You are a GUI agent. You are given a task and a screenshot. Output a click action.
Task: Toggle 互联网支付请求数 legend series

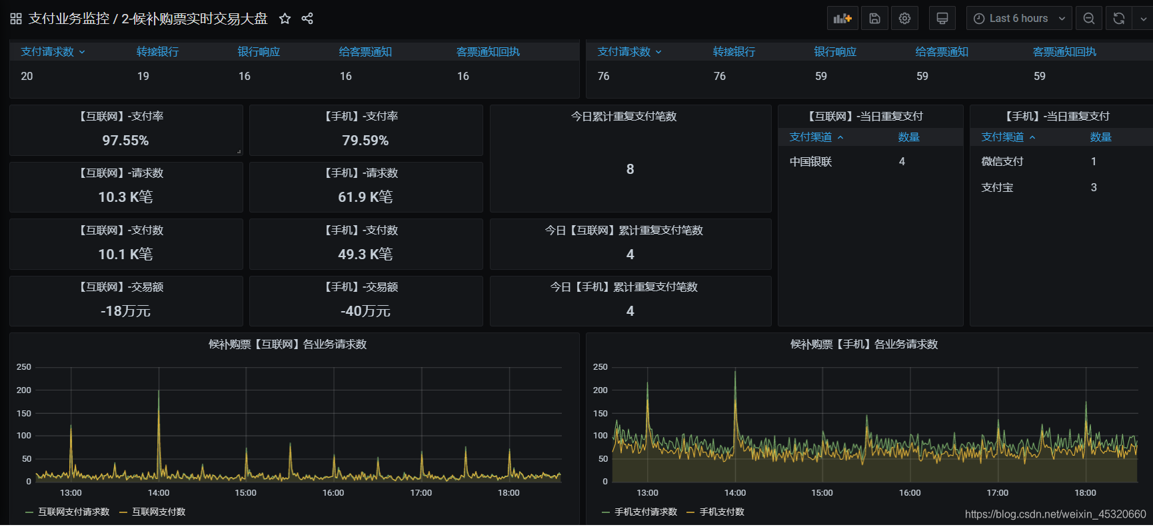coord(73,512)
